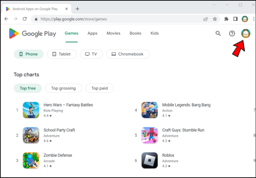This screenshot has height=178, width=256.
Task: Select the Tablet device filter chip
Action: click(x=62, y=54)
